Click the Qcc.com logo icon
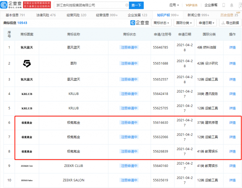 pyautogui.click(x=4, y=5)
